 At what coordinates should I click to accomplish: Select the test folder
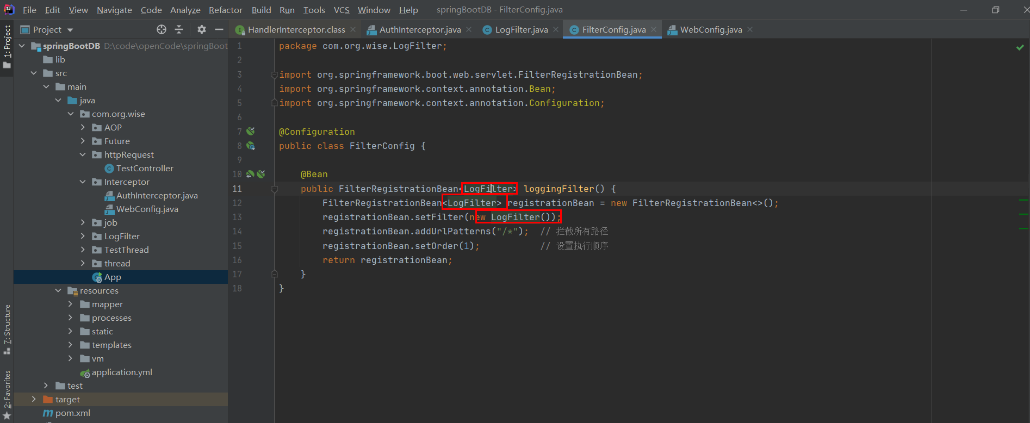coord(75,385)
